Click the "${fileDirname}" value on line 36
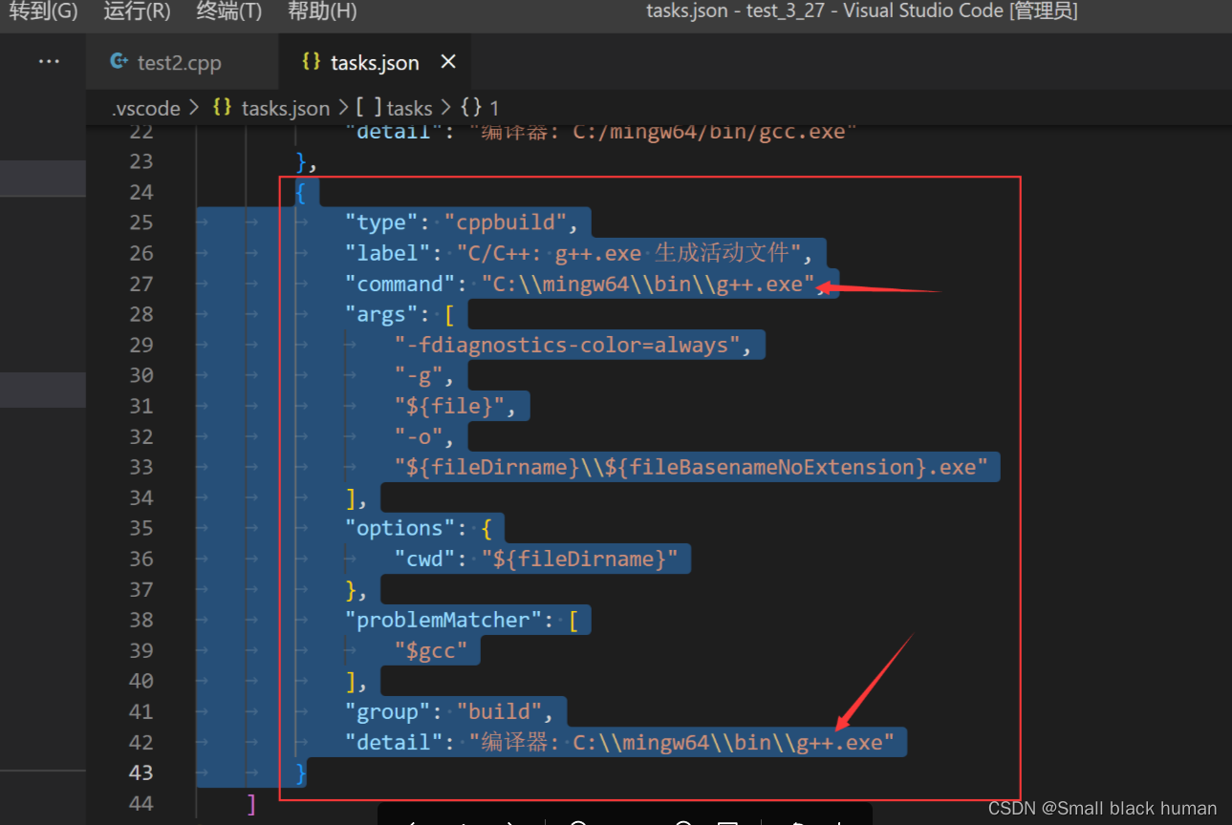1232x825 pixels. (579, 559)
